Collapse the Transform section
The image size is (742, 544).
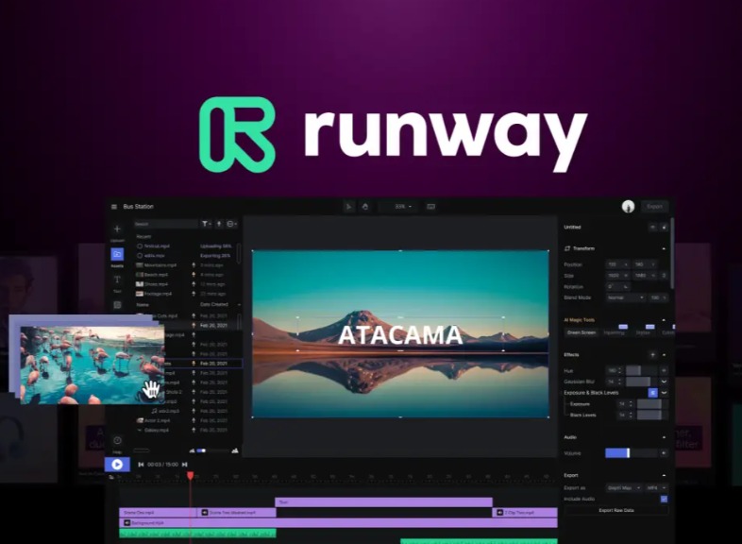[x=664, y=248]
